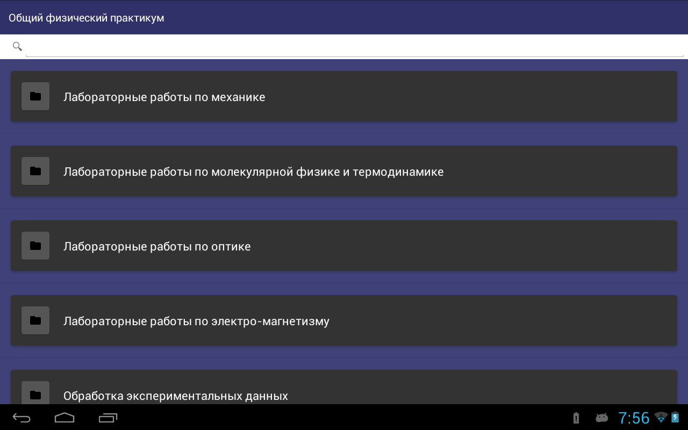
Task: Focus the search input field
Action: pyautogui.click(x=355, y=46)
